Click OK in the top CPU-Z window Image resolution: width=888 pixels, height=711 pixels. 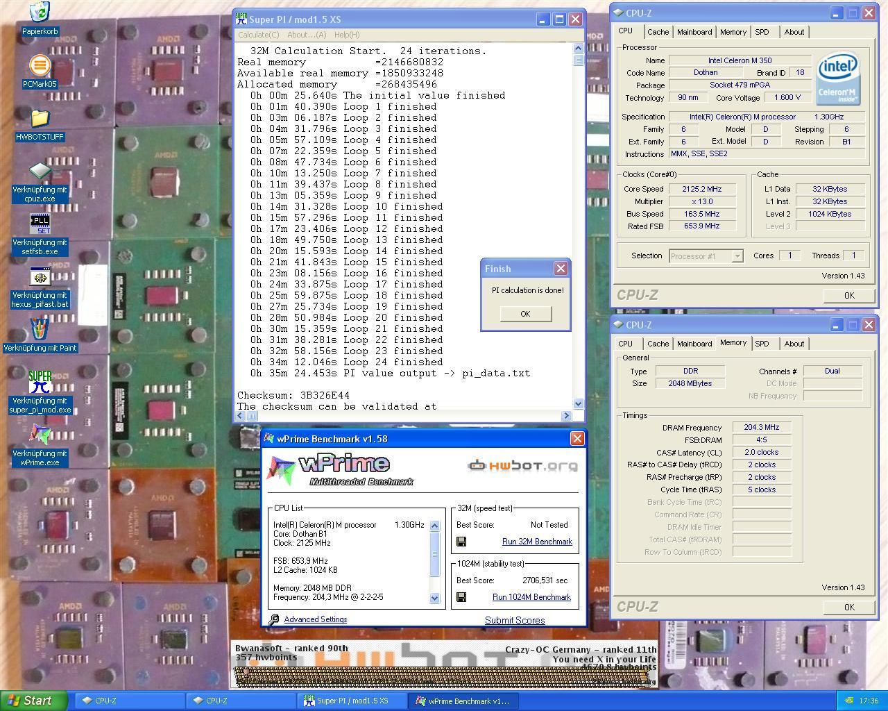pyautogui.click(x=849, y=295)
